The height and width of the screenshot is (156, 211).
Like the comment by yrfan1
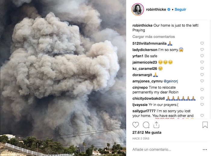pos(202,56)
